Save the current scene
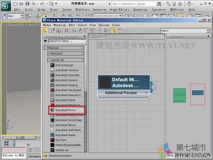Viewport: 213px width, 160px height. click(28, 4)
